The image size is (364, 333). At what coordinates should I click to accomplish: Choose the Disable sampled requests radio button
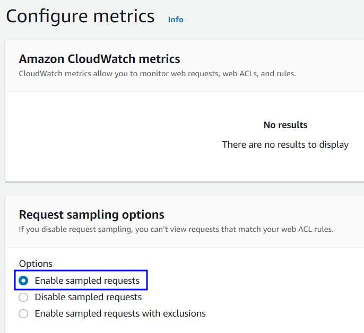click(23, 297)
